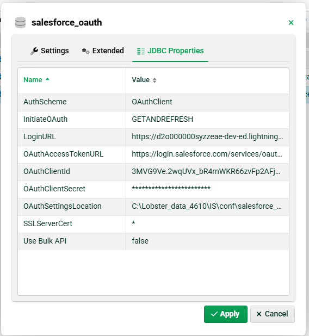Close the salesforce_oauth dialog with X icon
The height and width of the screenshot is (336, 309).
click(x=291, y=22)
